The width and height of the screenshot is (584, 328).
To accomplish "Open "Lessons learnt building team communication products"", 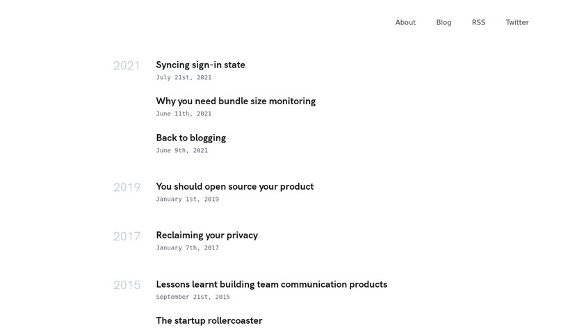I will coord(271,284).
